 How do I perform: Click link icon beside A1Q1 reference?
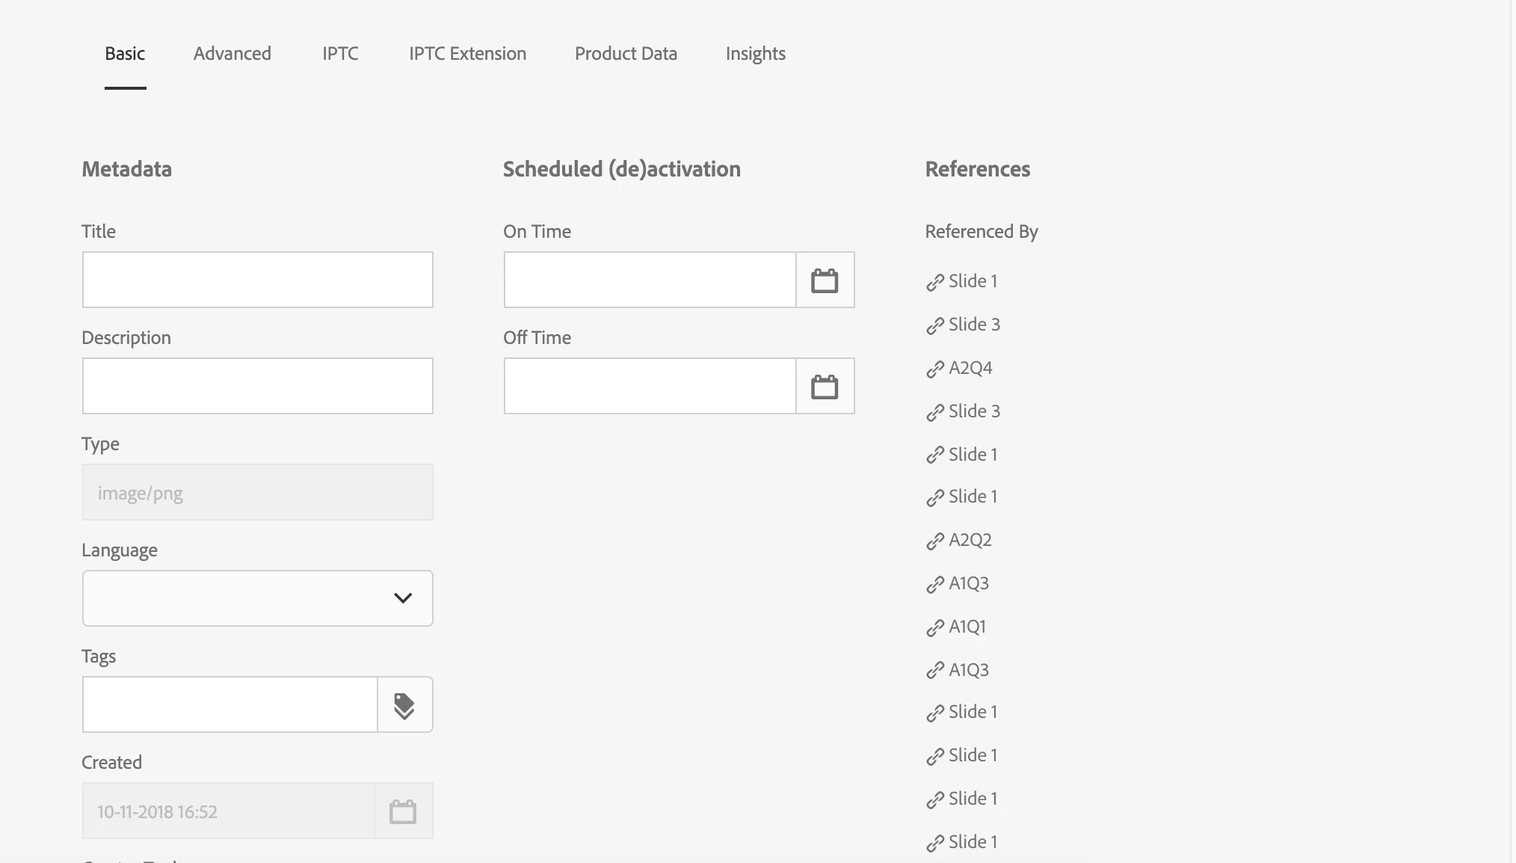(935, 627)
